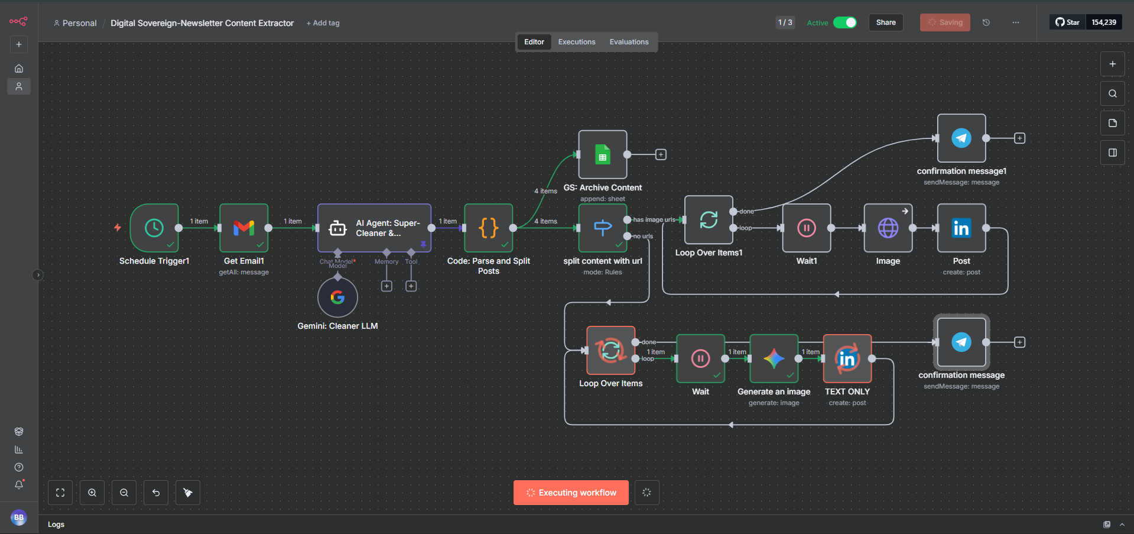Image resolution: width=1134 pixels, height=534 pixels.
Task: Click the Telegram confirmation message1 node
Action: [x=961, y=138]
